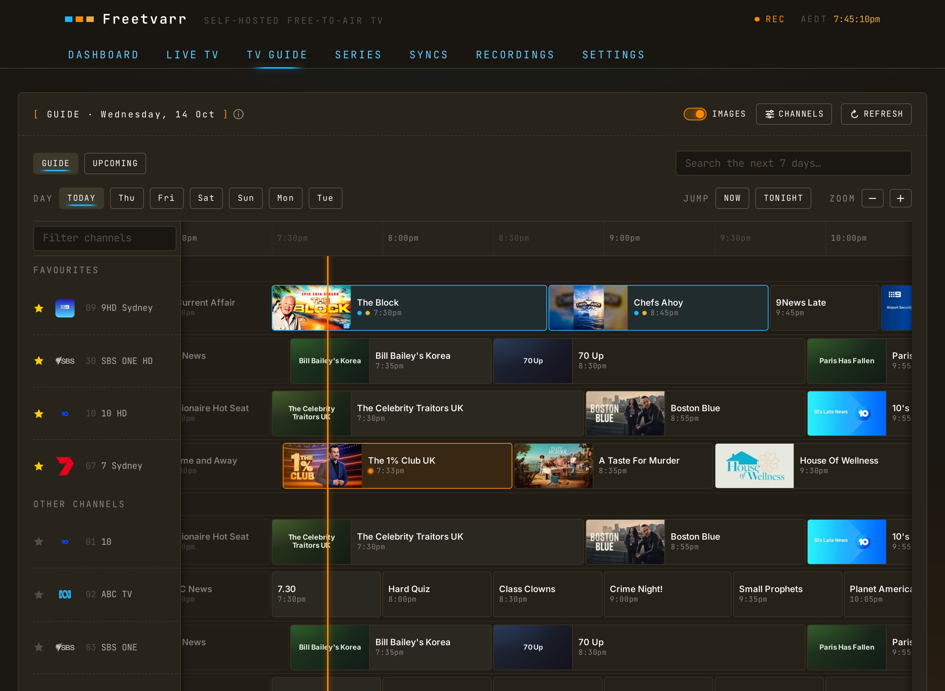Select Thu in the day selector
This screenshot has height=691, width=945.
tap(127, 198)
